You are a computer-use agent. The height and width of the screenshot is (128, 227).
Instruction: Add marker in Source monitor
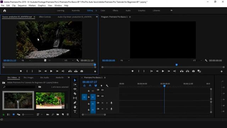click(x=21, y=71)
